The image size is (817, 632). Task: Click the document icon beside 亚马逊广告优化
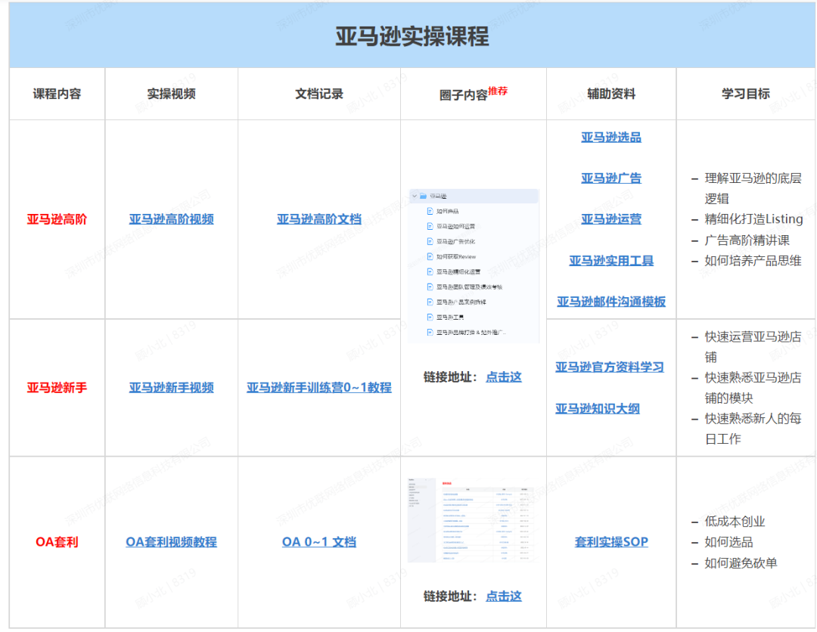click(430, 241)
